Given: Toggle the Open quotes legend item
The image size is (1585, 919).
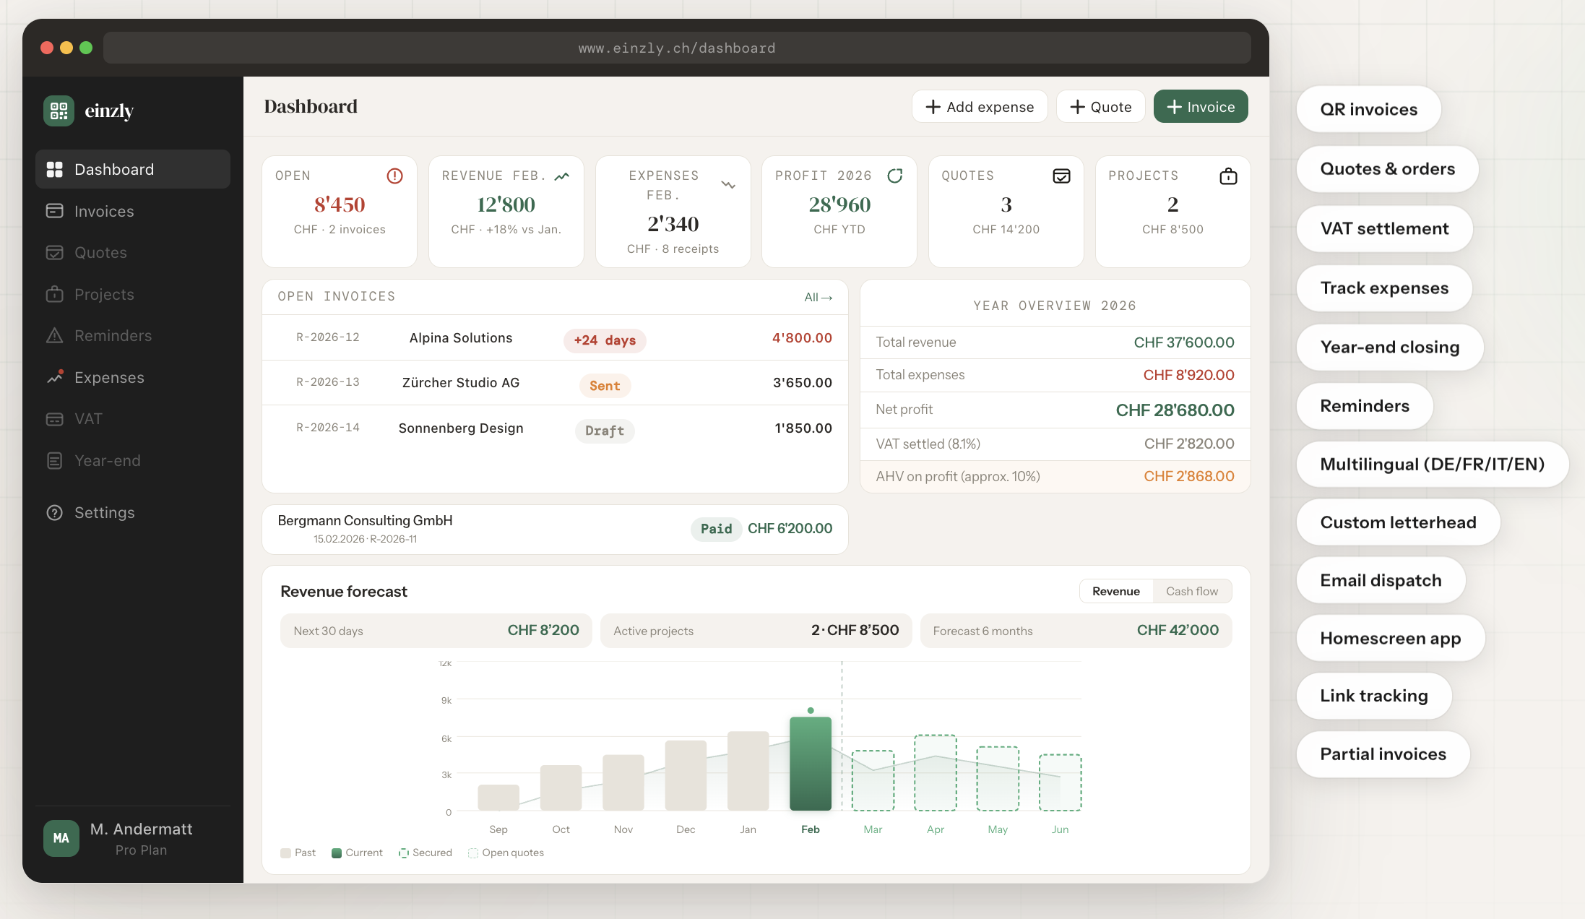Looking at the screenshot, I should pyautogui.click(x=506, y=853).
